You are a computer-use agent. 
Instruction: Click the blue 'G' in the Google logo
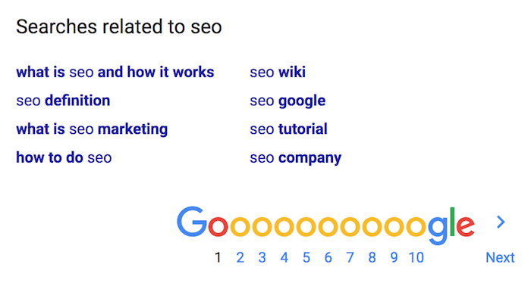[192, 222]
